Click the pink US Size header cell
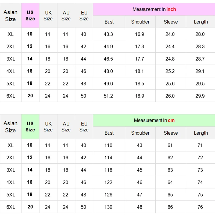Image resolution: width=215 pixels, height=215 pixels. 30,16
